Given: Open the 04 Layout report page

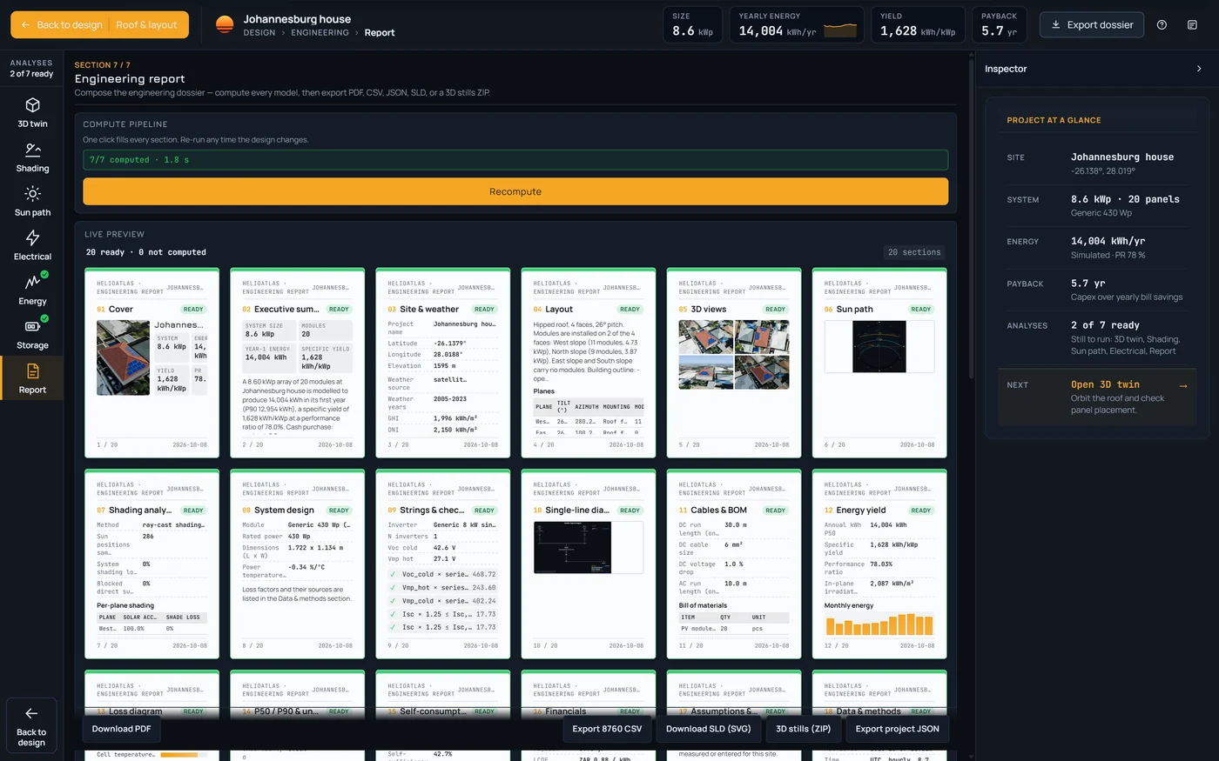Looking at the screenshot, I should click(x=588, y=363).
